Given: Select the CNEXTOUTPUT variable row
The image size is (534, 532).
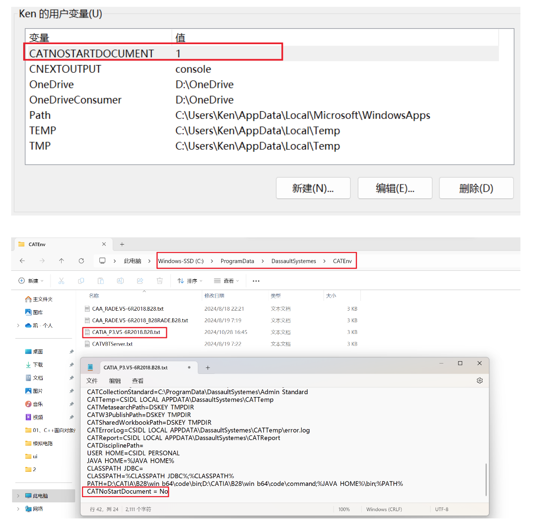Looking at the screenshot, I should tap(262, 69).
